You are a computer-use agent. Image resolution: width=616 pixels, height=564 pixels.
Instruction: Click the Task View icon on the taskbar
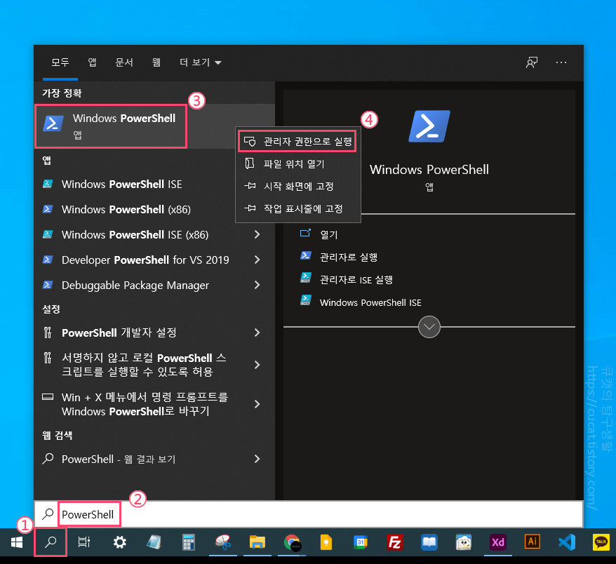[83, 542]
